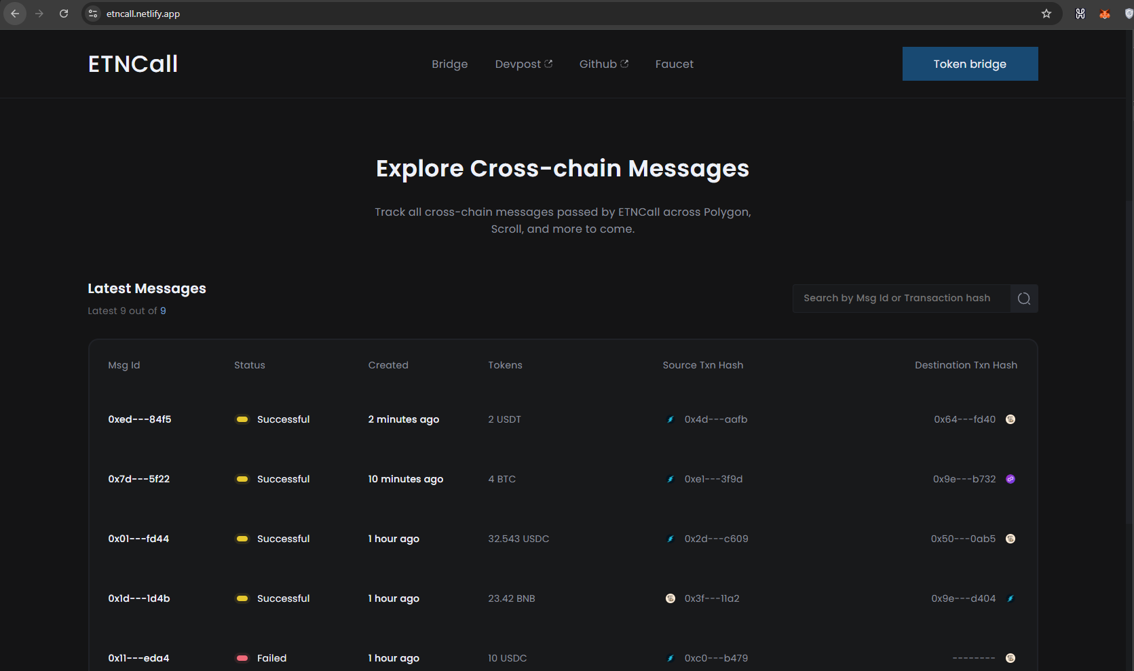Open source hash 0x2d---c609

point(716,539)
